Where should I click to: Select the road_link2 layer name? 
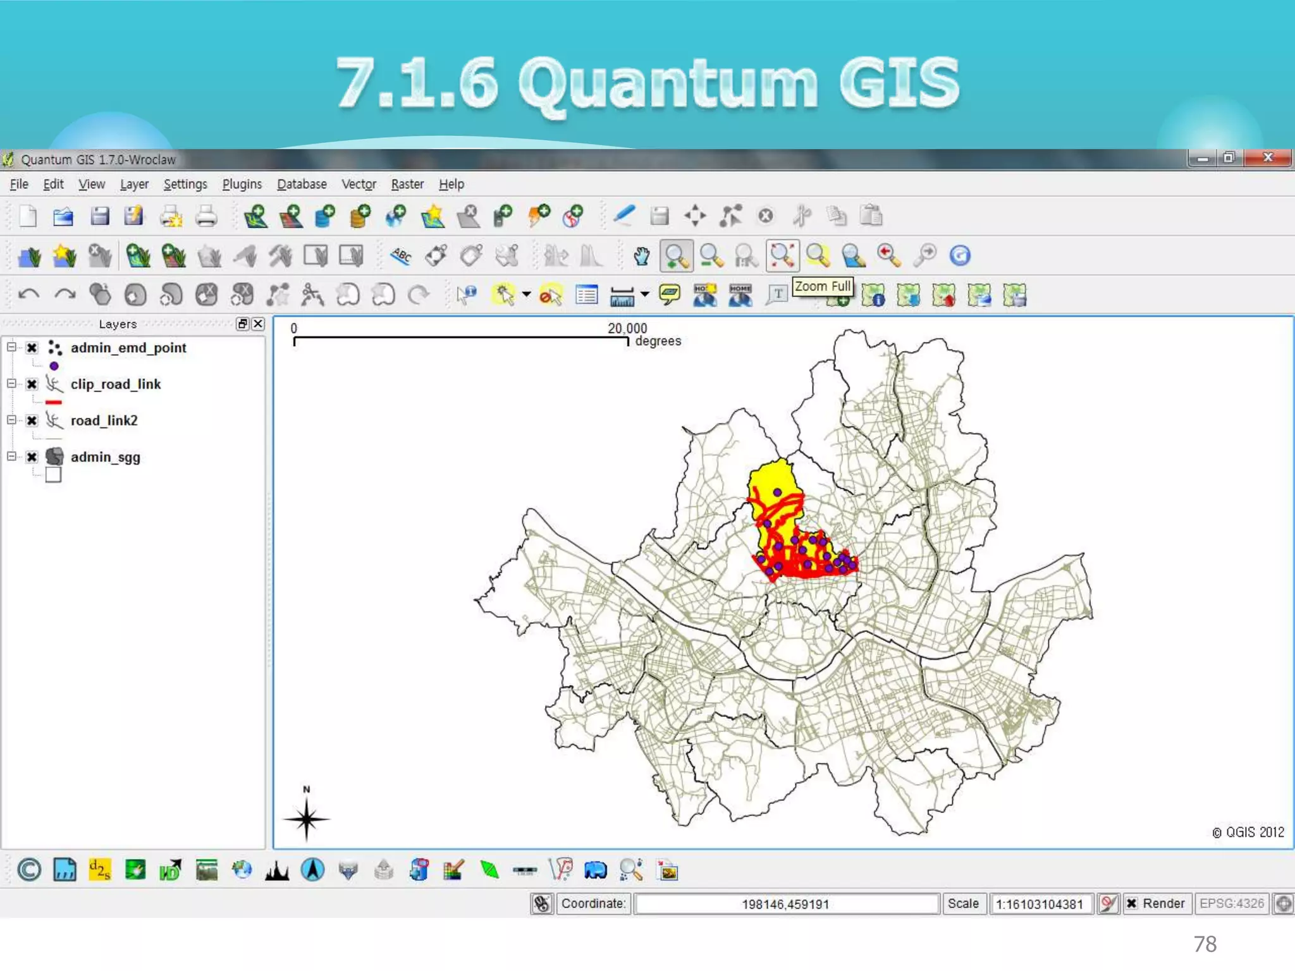(104, 420)
